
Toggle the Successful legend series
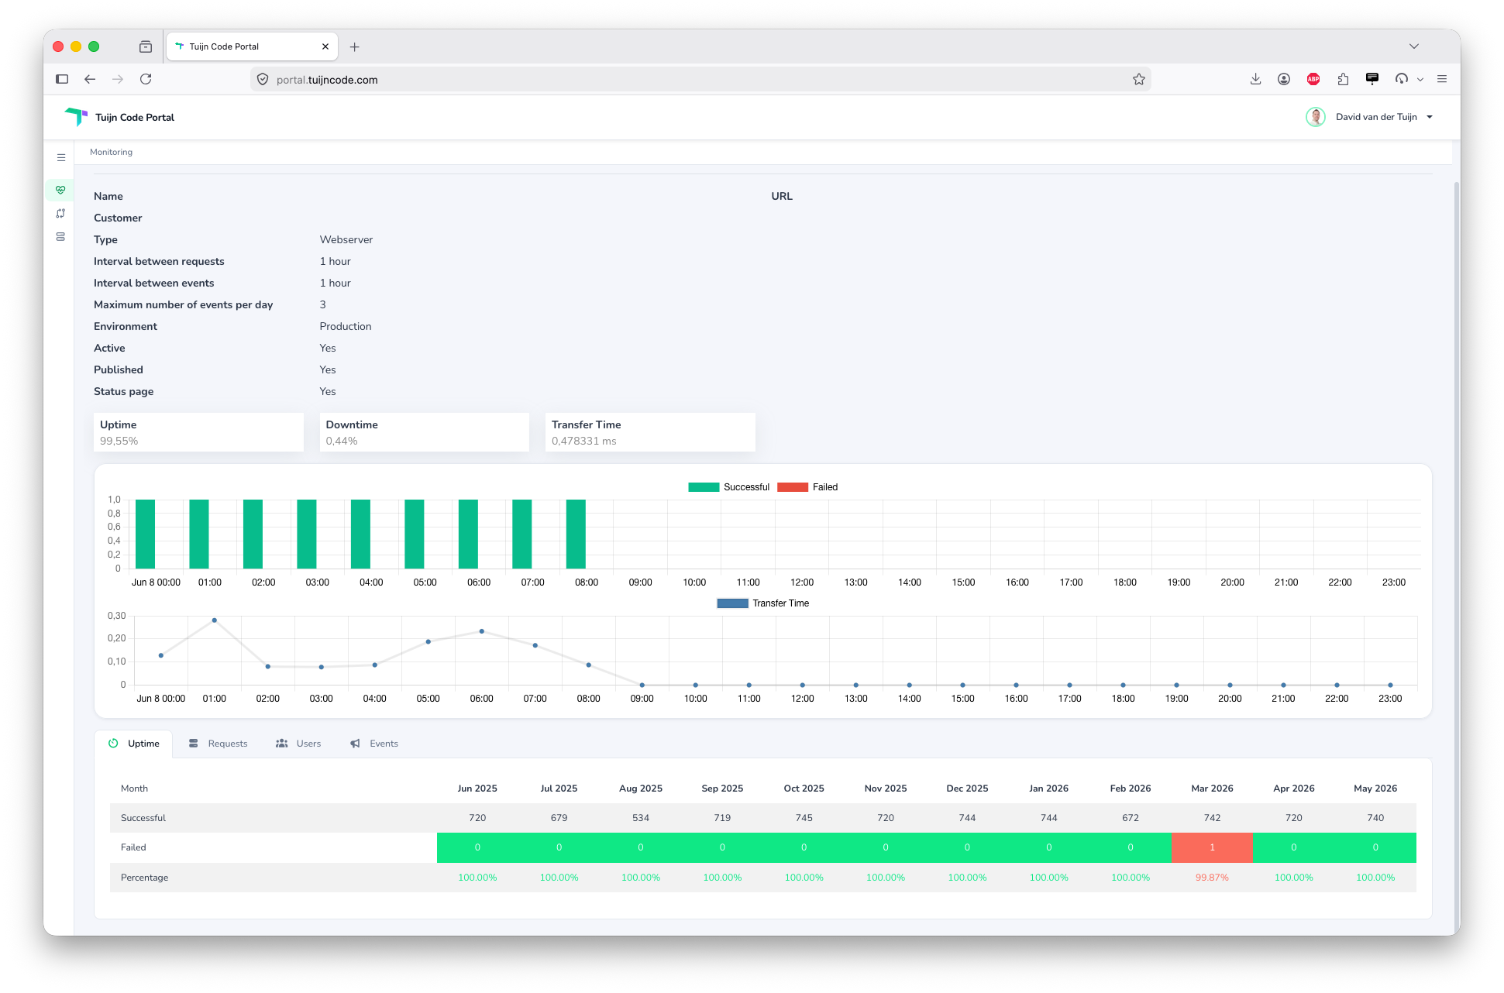728,487
